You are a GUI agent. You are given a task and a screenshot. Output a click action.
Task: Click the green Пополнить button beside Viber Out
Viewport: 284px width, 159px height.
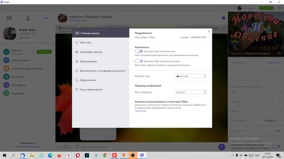coord(44,52)
